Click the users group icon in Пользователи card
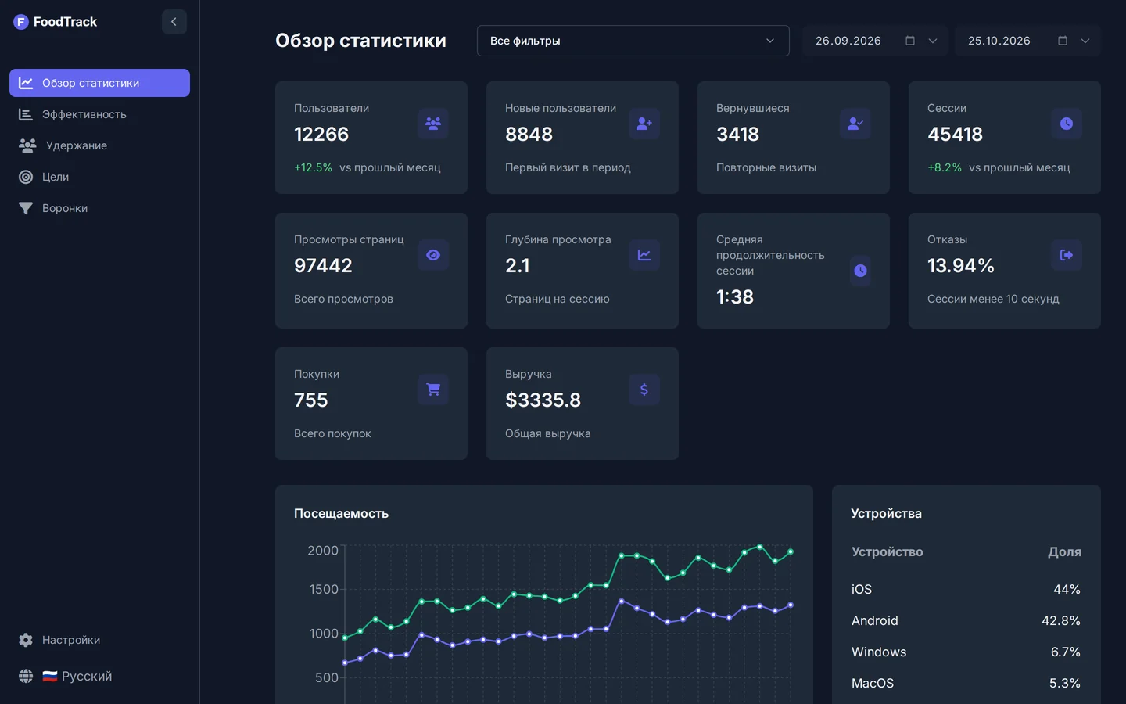 pyautogui.click(x=433, y=124)
